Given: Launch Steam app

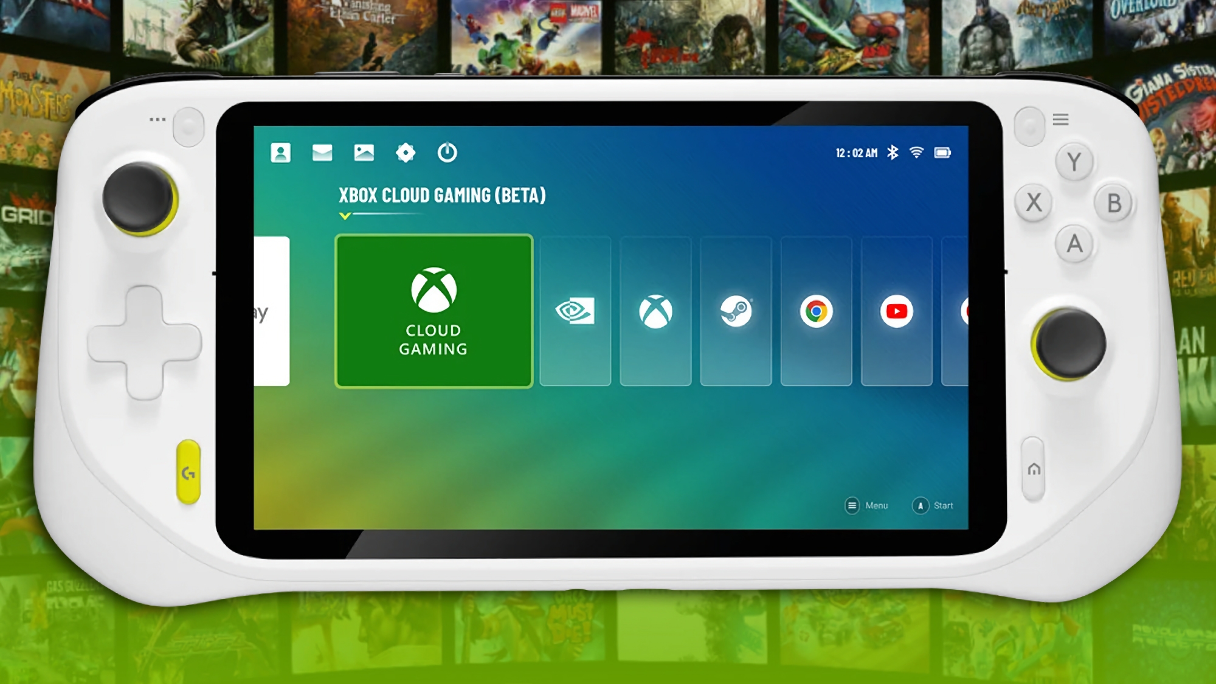Looking at the screenshot, I should (736, 311).
